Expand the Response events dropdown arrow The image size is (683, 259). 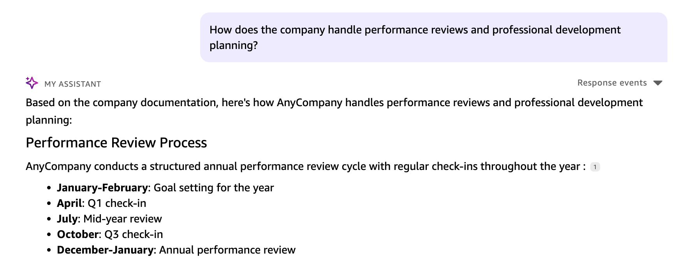click(658, 83)
